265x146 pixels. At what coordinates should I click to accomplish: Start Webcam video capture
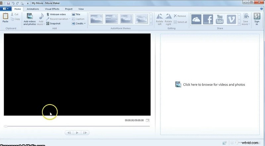(x=56, y=14)
